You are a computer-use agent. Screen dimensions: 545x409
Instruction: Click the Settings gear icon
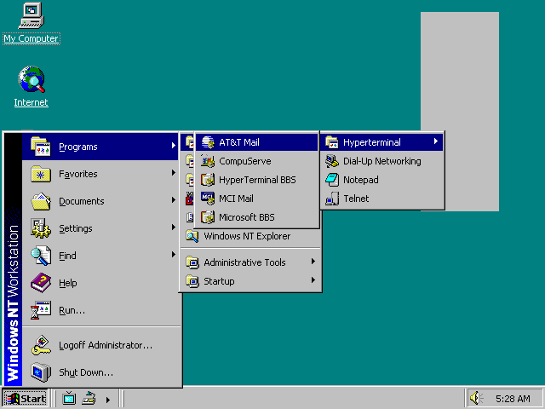[41, 228]
